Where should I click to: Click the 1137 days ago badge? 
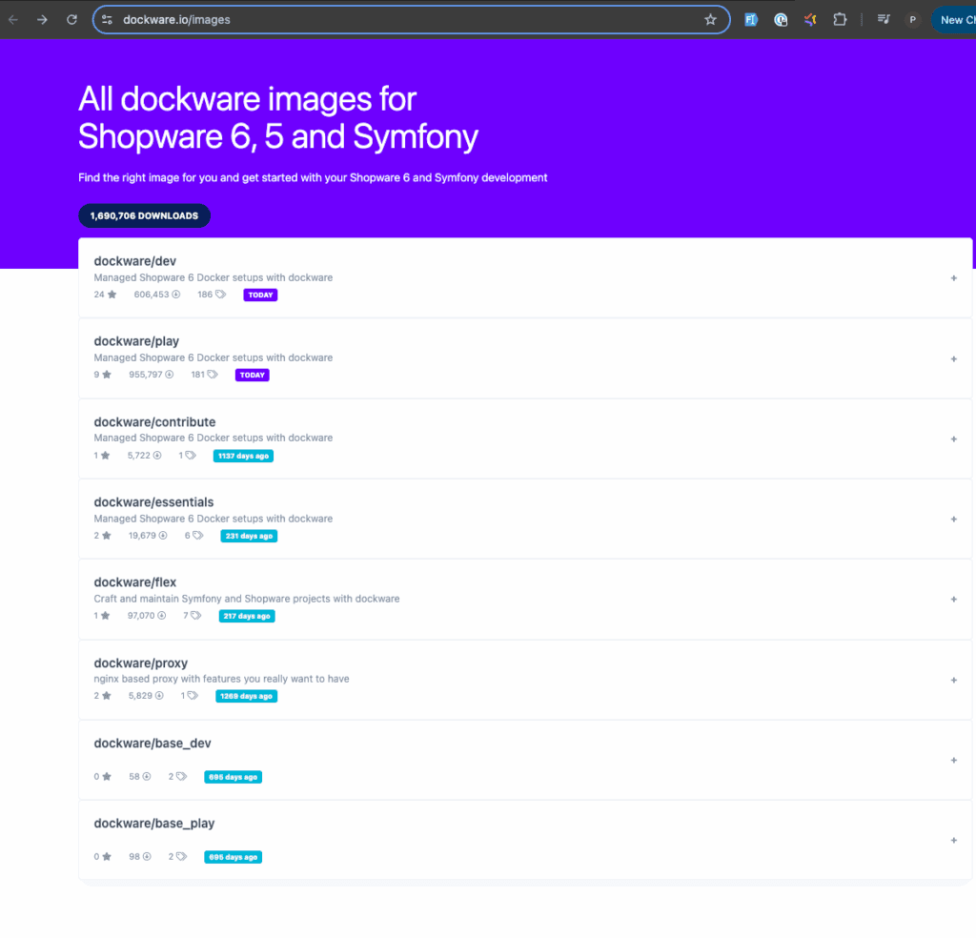click(x=243, y=457)
